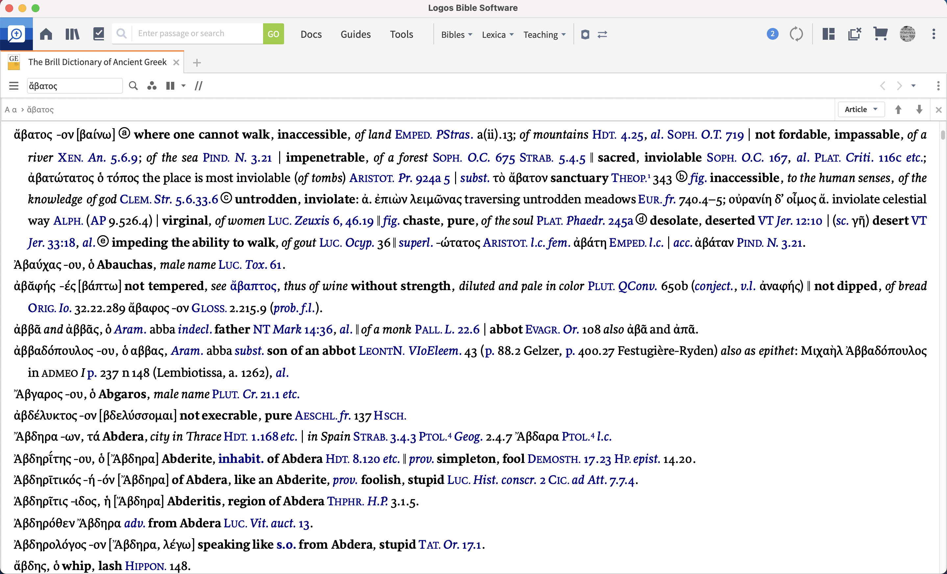Click the passage or search input field

pyautogui.click(x=197, y=34)
